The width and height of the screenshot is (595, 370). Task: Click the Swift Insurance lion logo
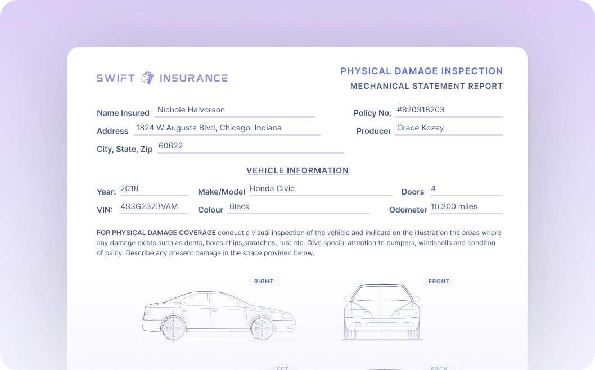click(x=147, y=77)
